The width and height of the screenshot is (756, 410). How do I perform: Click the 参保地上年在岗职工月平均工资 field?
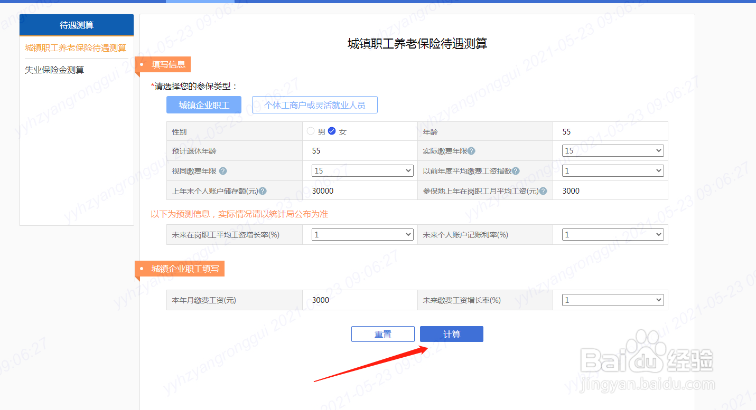(610, 191)
